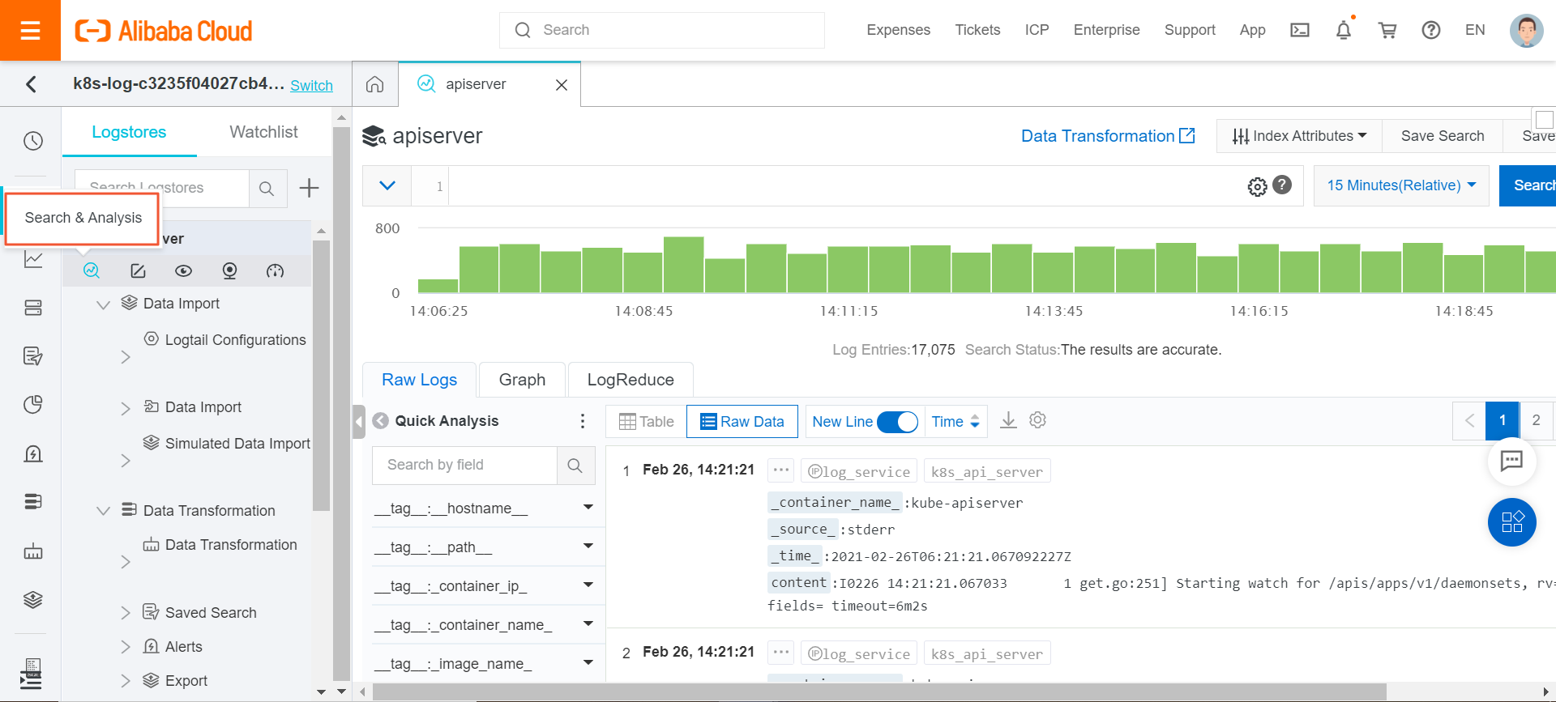The image size is (1556, 702).
Task: Toggle the New Line switch
Action: 897,422
